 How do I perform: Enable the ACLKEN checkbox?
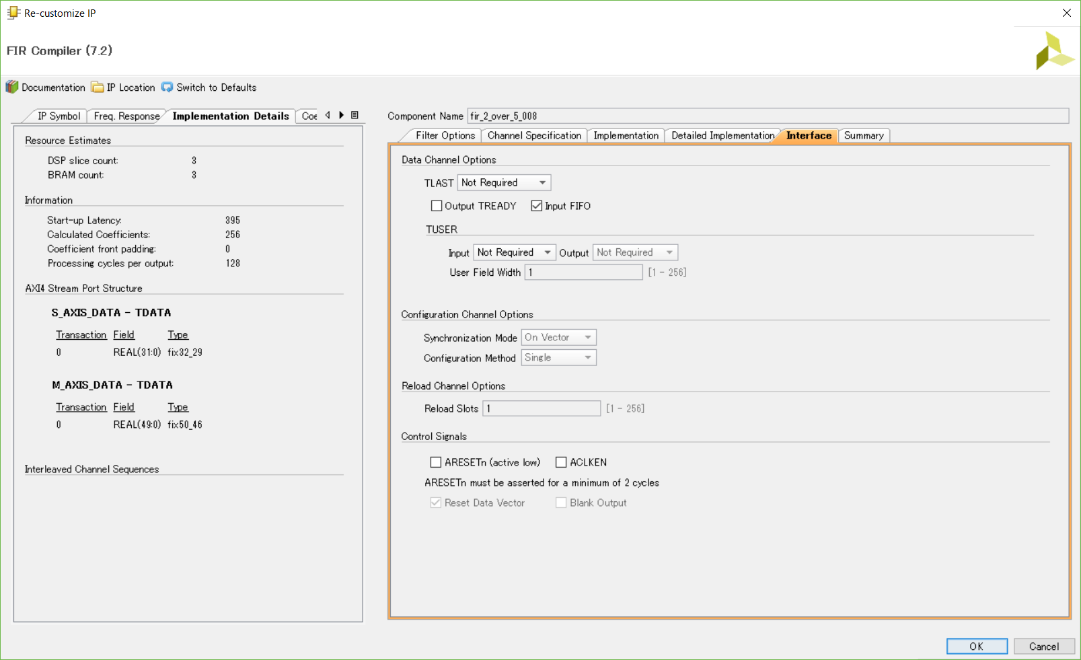[x=561, y=462]
